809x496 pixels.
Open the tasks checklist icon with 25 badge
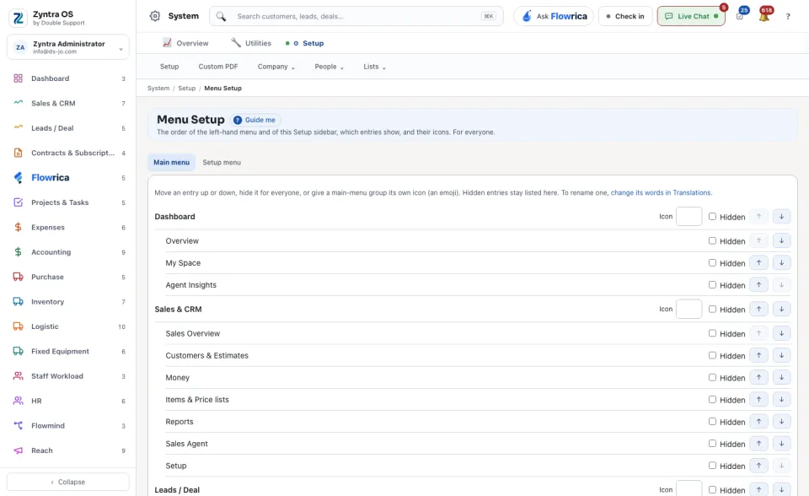(x=740, y=15)
